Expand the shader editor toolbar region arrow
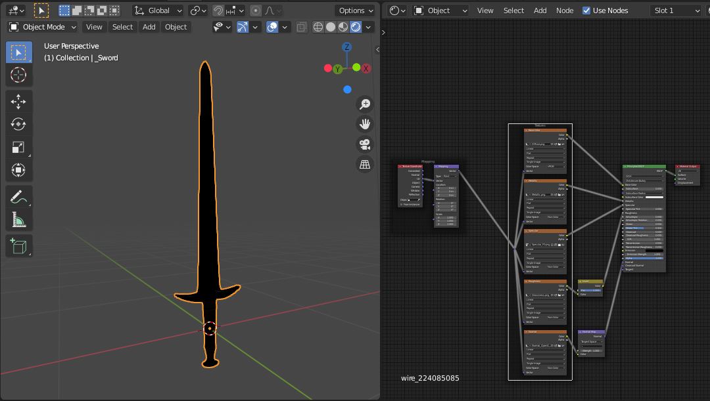The image size is (710, 401). (x=383, y=33)
